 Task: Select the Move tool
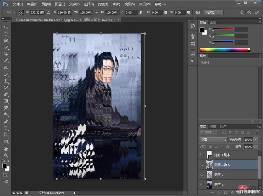(6, 27)
